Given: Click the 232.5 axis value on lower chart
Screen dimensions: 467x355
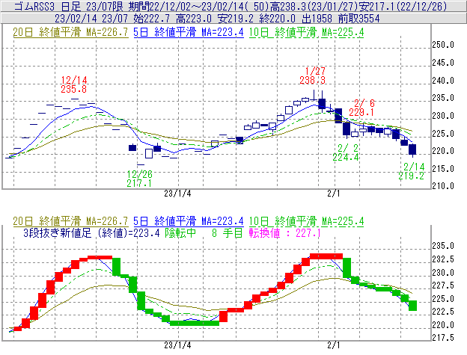Looking at the screenshot, I should [x=443, y=259].
